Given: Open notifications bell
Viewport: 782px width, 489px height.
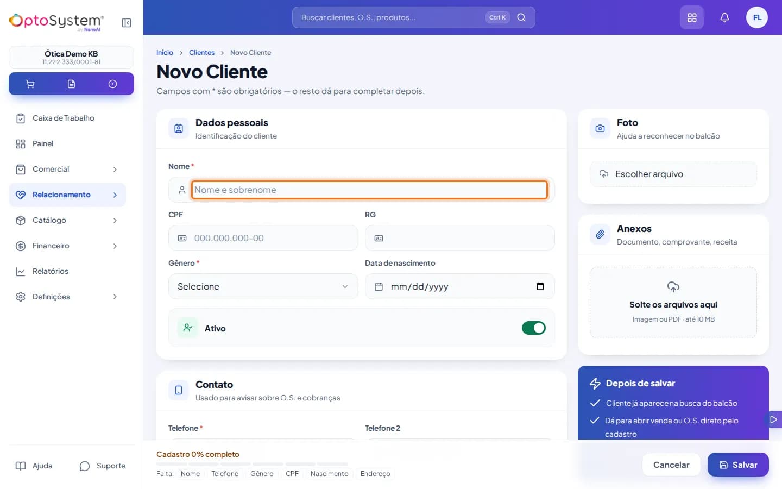Looking at the screenshot, I should [x=724, y=17].
